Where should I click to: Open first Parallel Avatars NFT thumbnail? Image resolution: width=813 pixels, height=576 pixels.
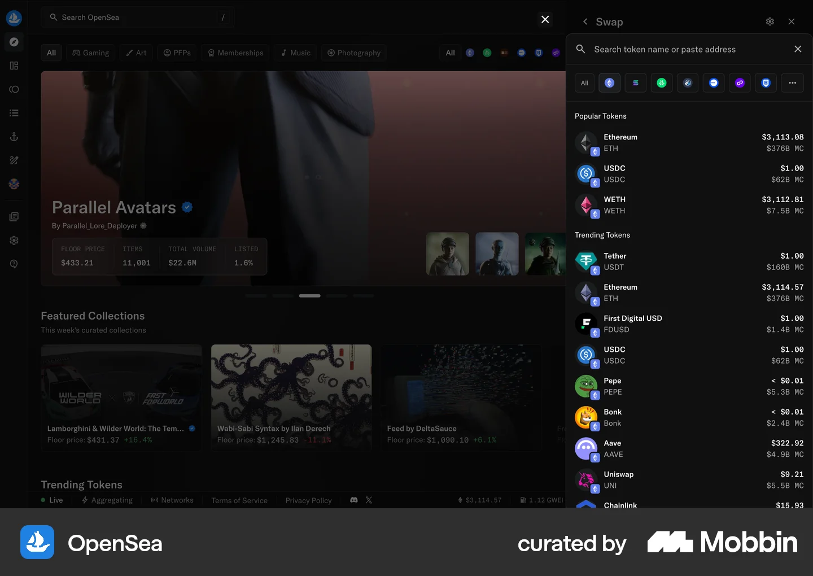coord(448,254)
